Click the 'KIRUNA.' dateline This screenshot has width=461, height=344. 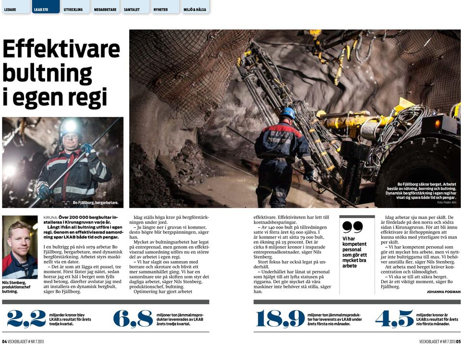point(50,218)
